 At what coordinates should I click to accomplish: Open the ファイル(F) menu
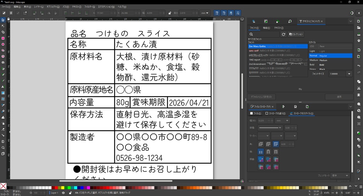coord(6,7)
